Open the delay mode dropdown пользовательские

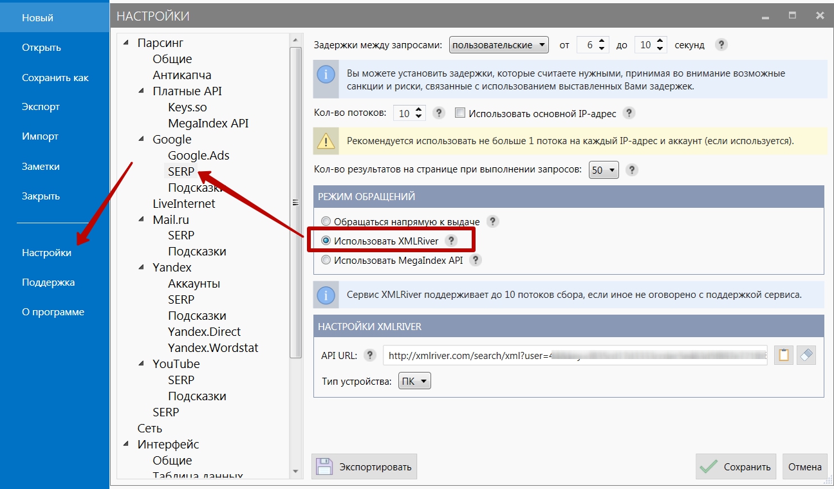tap(499, 45)
